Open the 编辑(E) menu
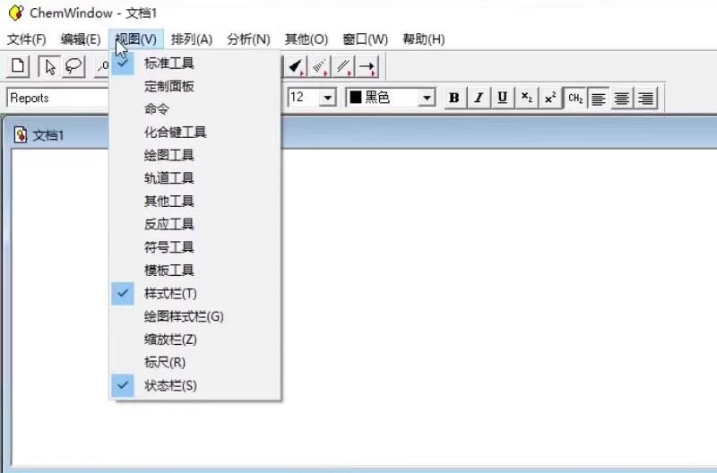Screen dimensions: 717x473 pyautogui.click(x=81, y=39)
